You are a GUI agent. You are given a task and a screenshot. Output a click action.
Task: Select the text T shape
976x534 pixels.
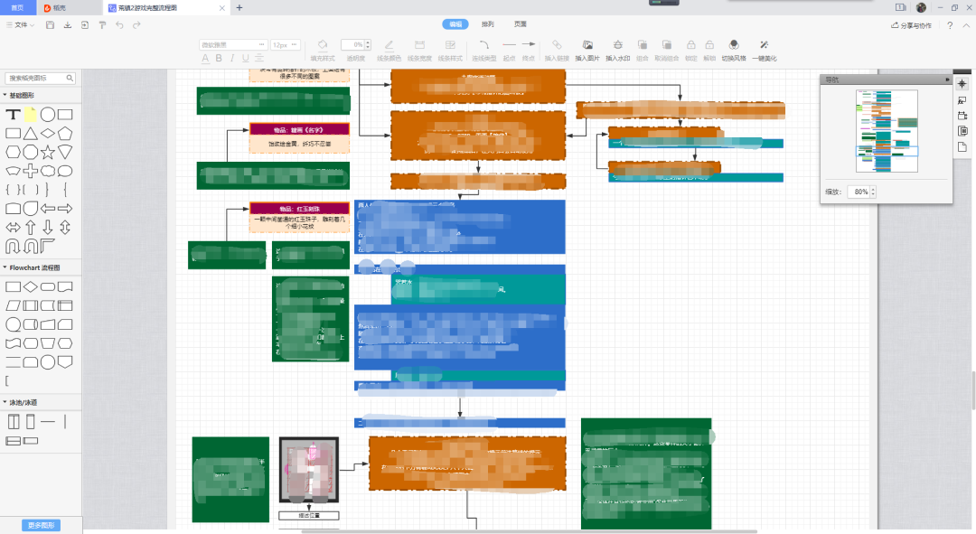pyautogui.click(x=13, y=115)
